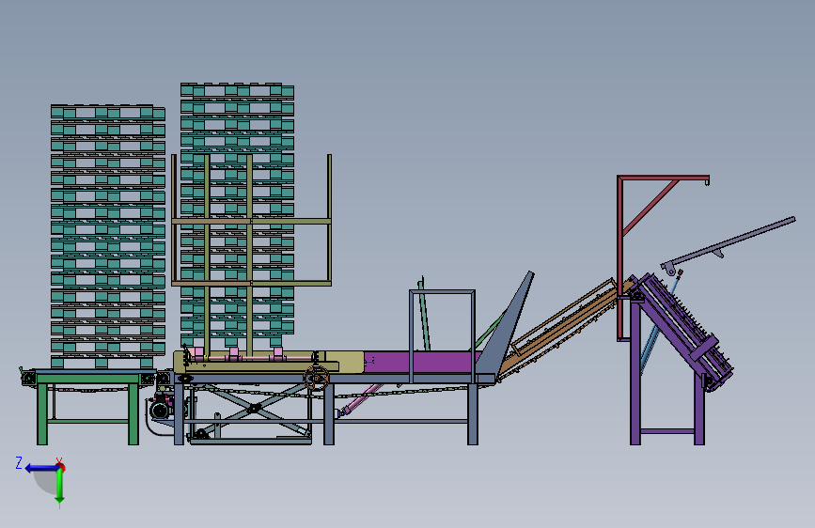Select the handwheel on the lift table
This screenshot has height=528, width=815.
(317, 378)
